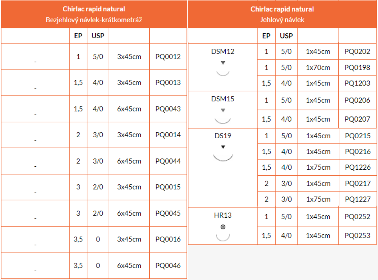Click product code PQ1226
378x280 pixels.
pyautogui.click(x=358, y=167)
